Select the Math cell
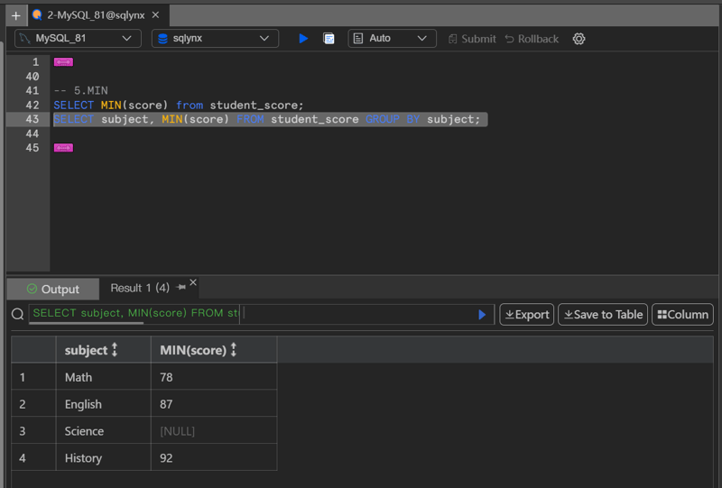The width and height of the screenshot is (722, 488). tap(104, 377)
